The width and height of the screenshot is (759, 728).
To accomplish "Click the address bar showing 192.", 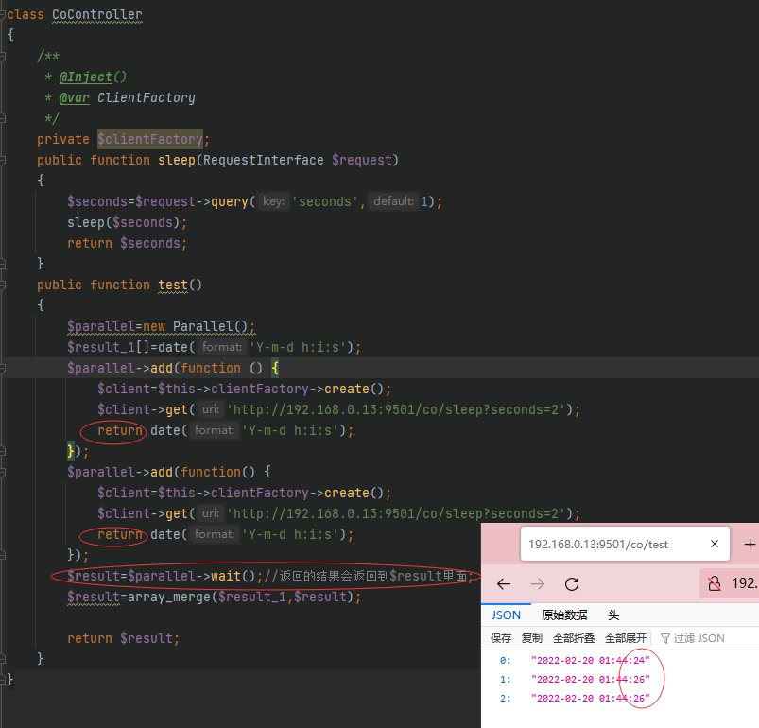I will (x=730, y=583).
